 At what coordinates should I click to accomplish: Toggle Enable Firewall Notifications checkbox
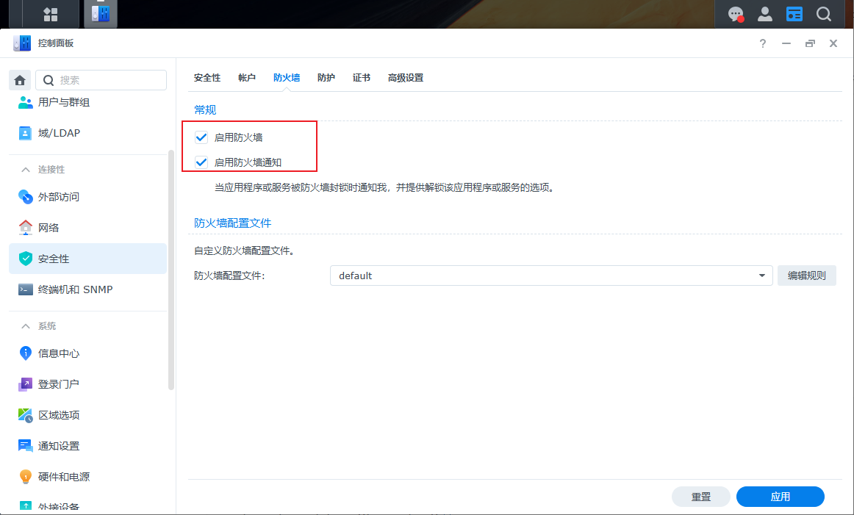click(x=201, y=162)
